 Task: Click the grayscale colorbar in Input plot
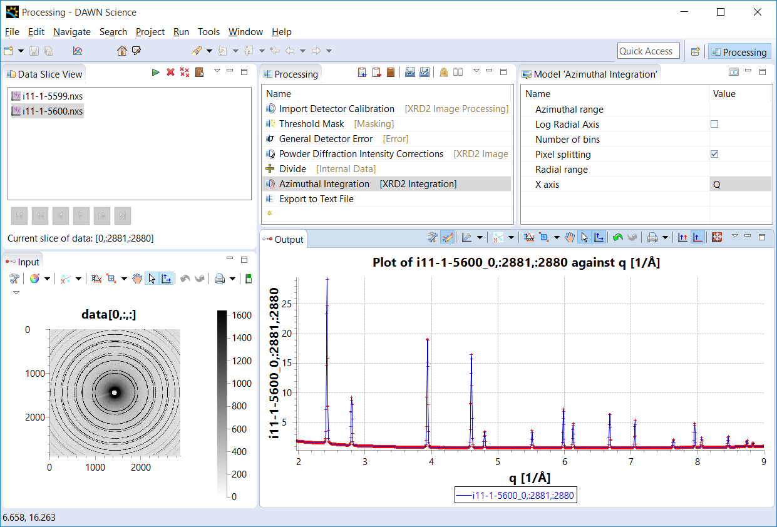coord(222,405)
